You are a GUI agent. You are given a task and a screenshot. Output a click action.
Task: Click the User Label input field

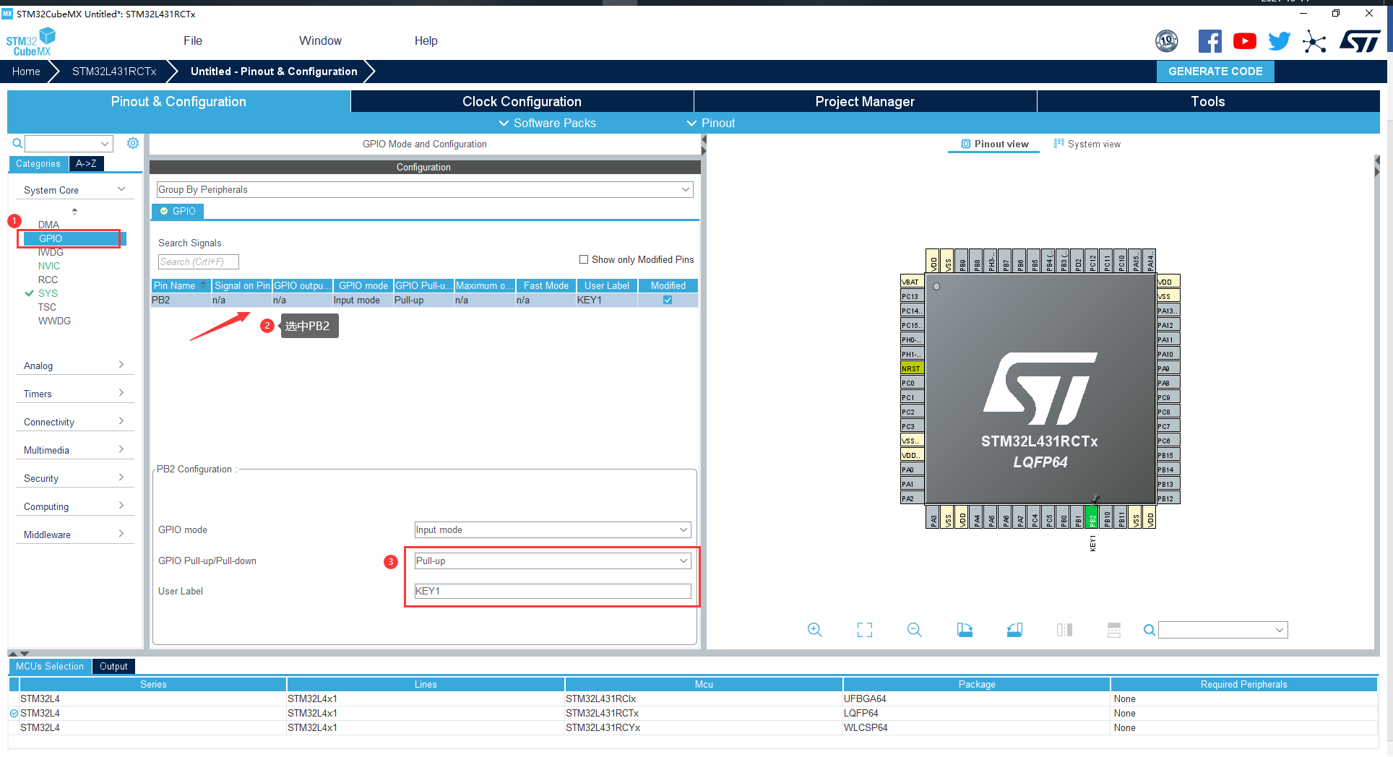(x=553, y=591)
